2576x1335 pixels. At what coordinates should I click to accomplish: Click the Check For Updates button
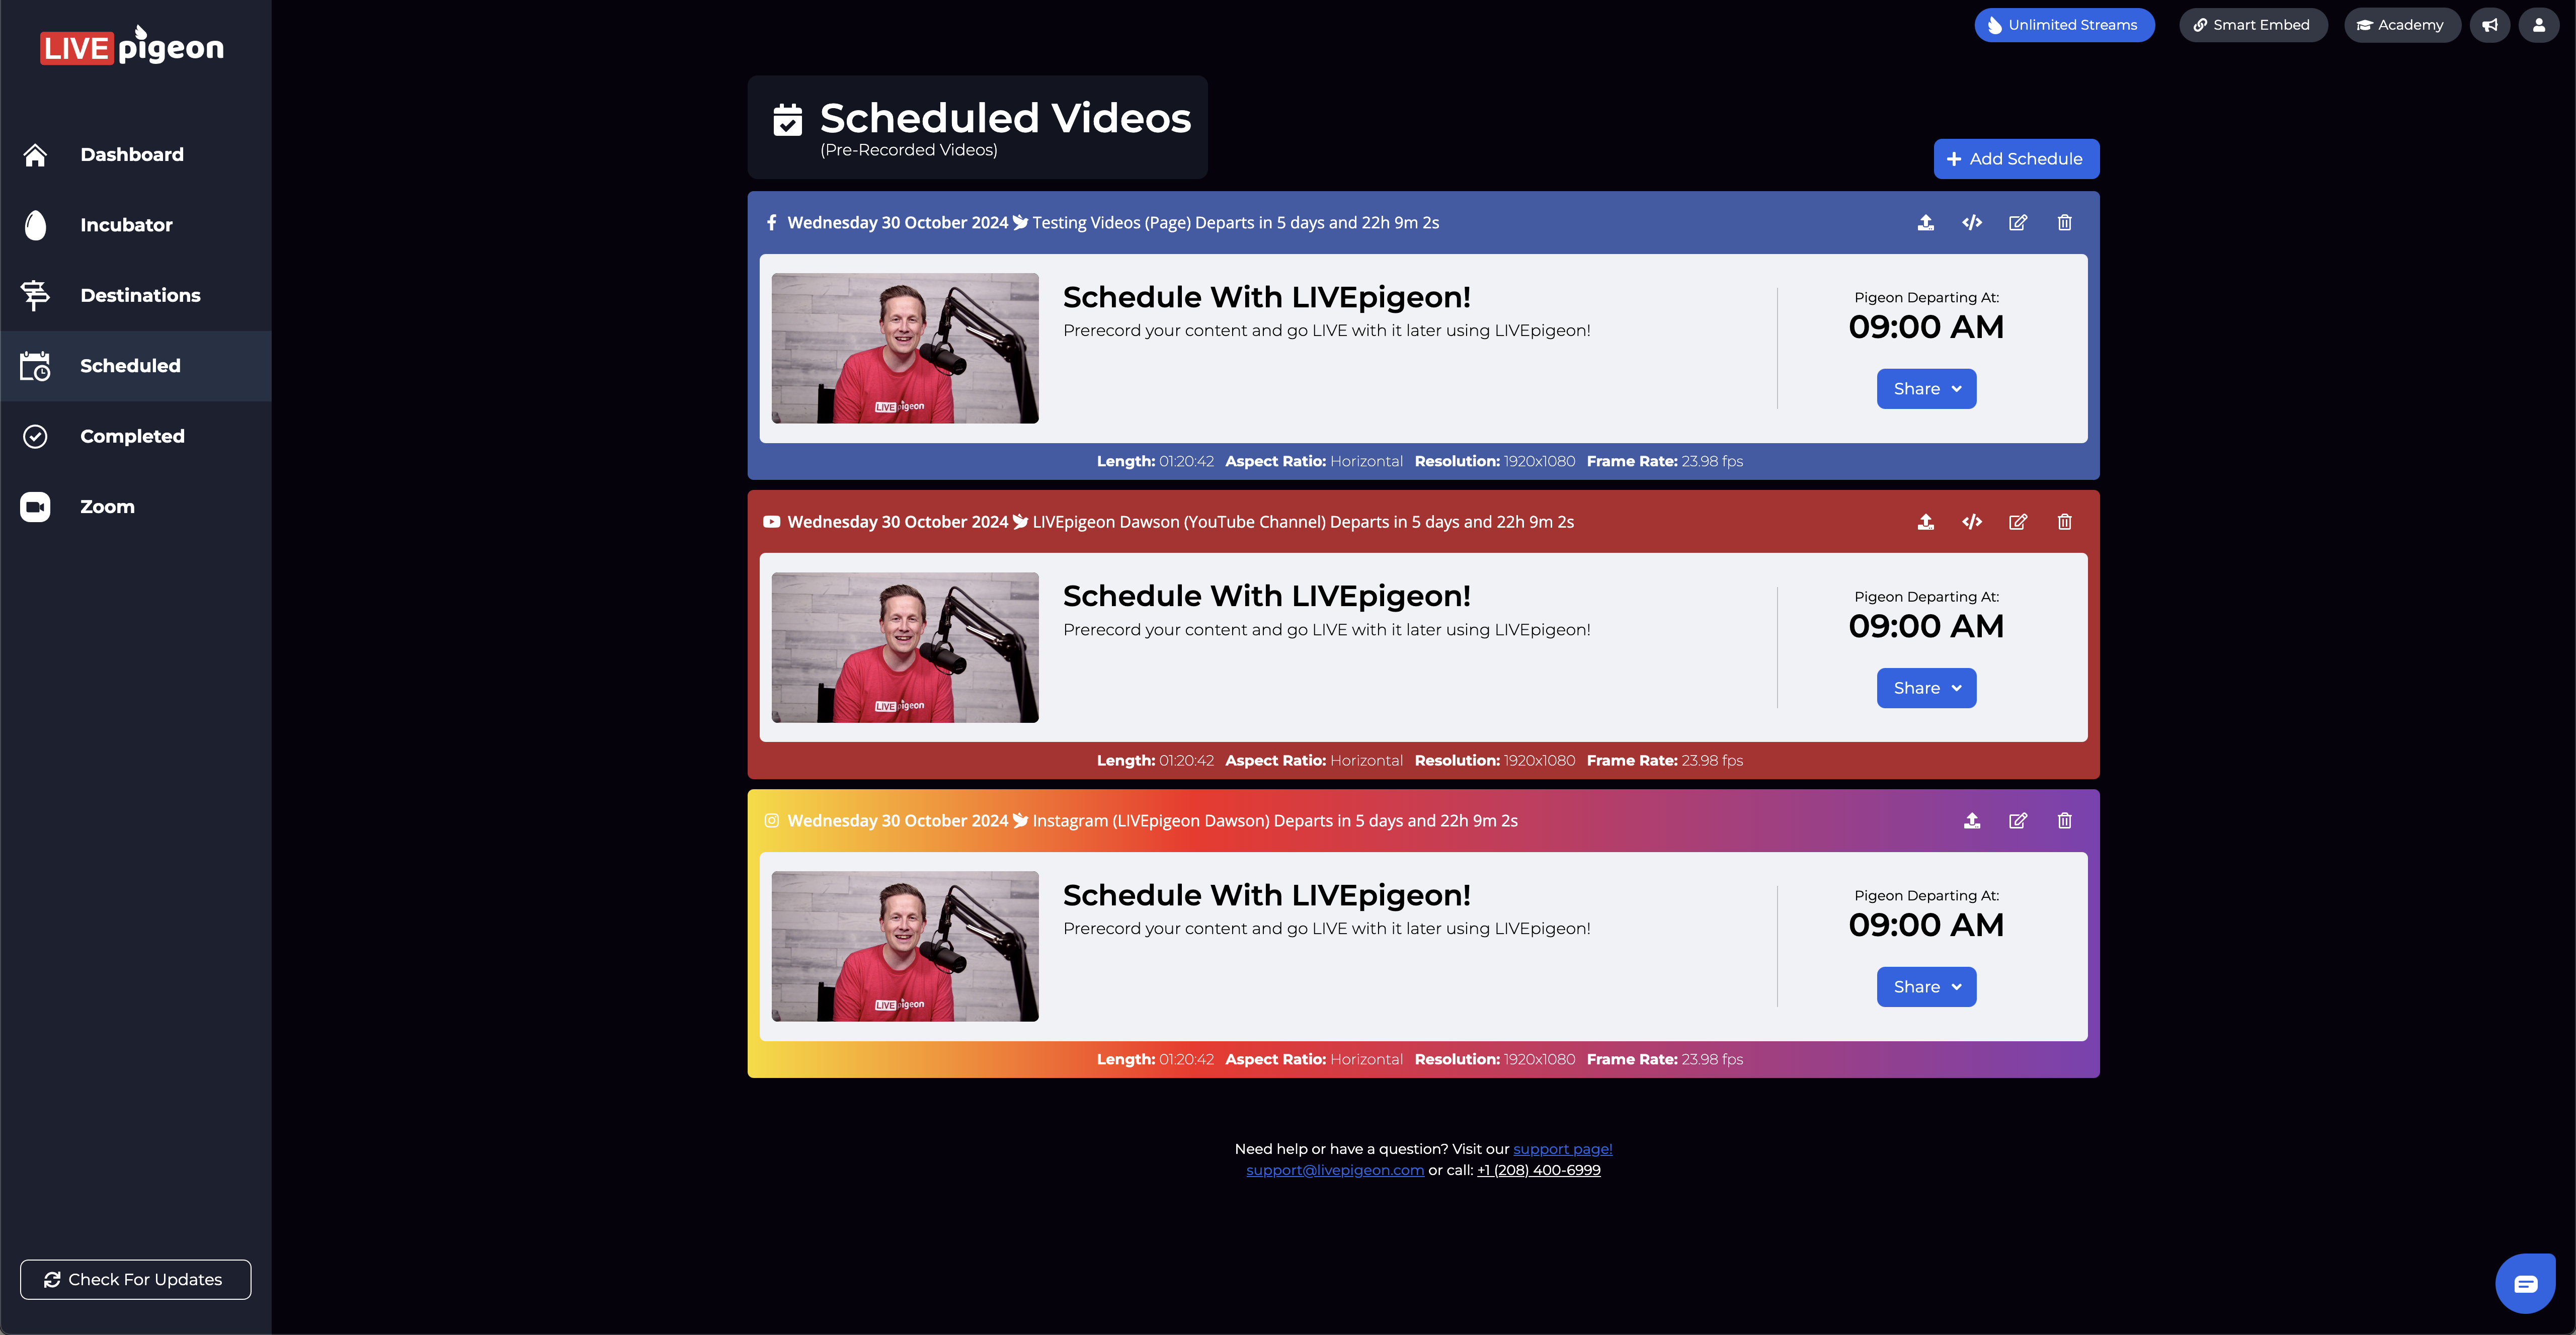tap(135, 1279)
